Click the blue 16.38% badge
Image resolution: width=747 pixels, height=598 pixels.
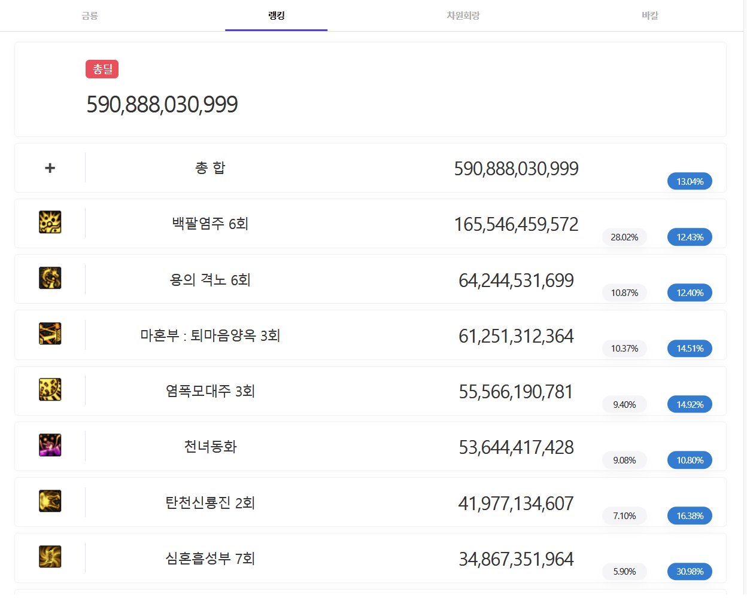(x=690, y=516)
